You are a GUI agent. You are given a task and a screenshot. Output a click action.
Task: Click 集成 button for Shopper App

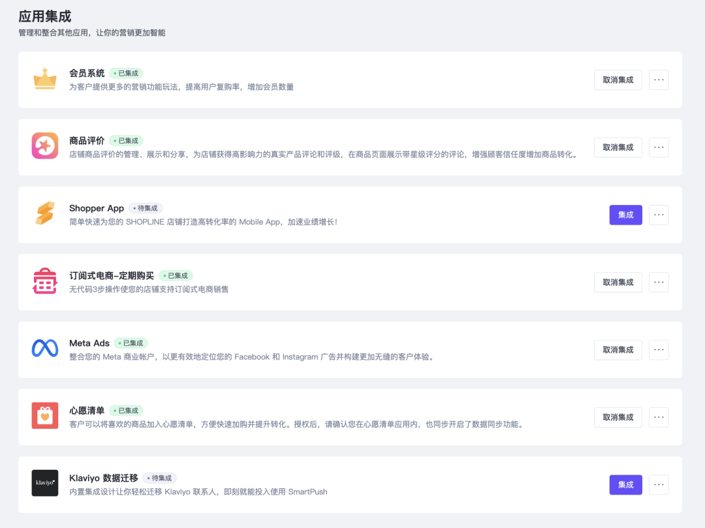click(625, 214)
